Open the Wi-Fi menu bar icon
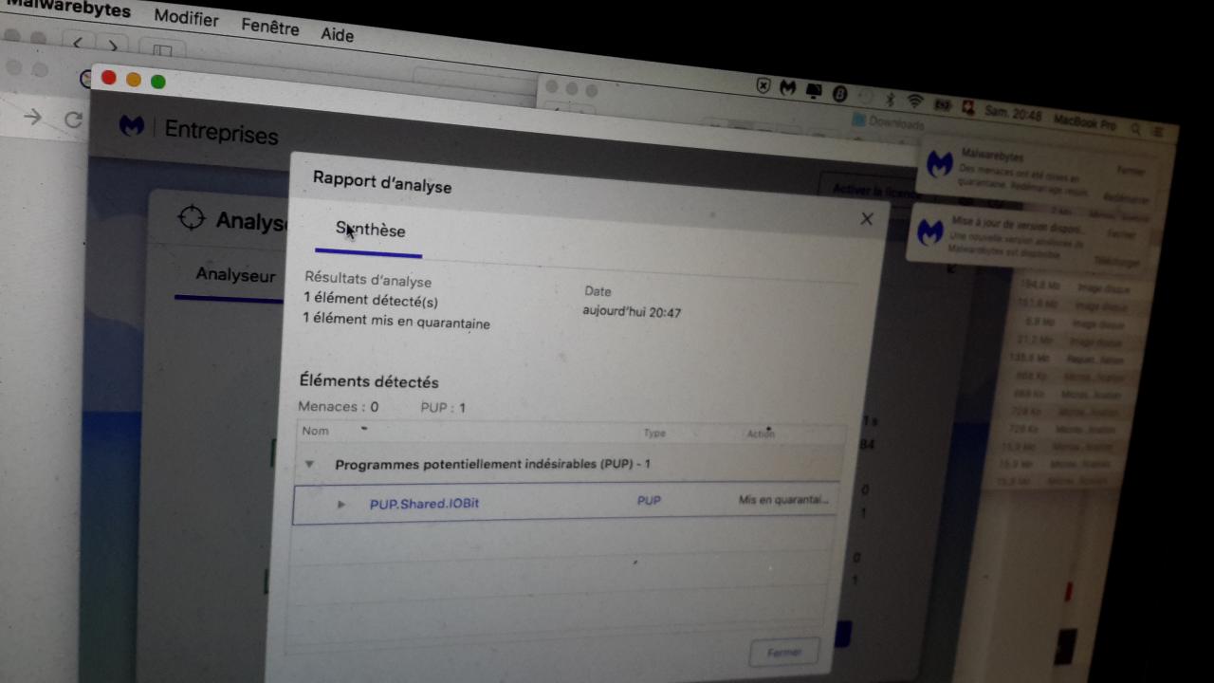1214x683 pixels. (915, 101)
